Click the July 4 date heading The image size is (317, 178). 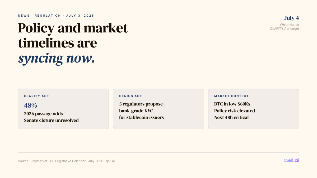(x=292, y=18)
